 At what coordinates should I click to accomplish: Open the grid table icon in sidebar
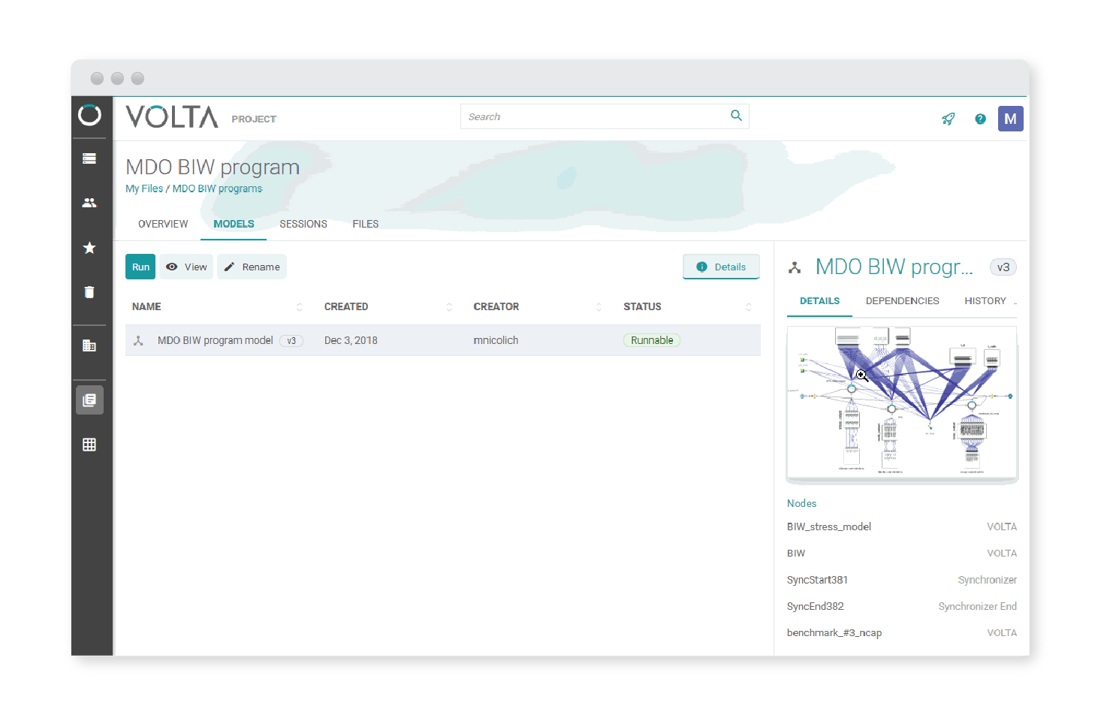click(x=89, y=445)
